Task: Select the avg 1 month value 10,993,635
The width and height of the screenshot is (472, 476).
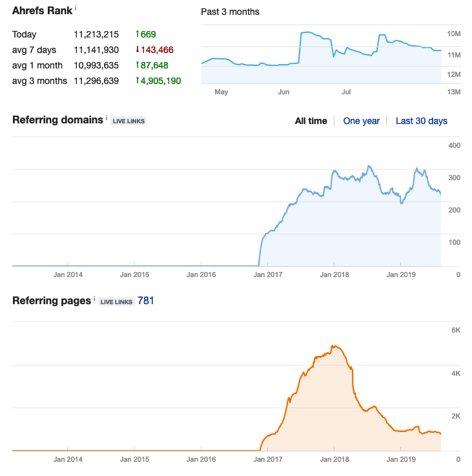Action: [96, 65]
